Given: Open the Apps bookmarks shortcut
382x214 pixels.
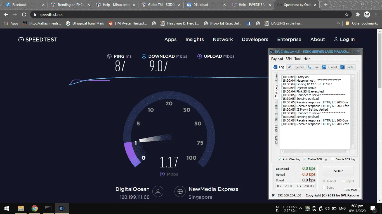Looking at the screenshot, I should click(11, 23).
